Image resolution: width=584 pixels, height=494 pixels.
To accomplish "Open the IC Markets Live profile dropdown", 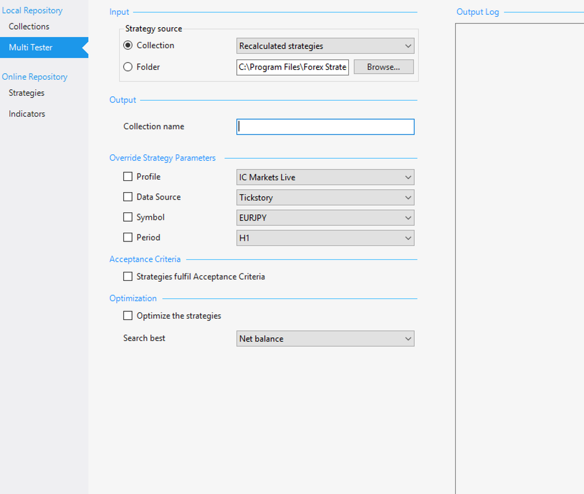I will pos(325,177).
